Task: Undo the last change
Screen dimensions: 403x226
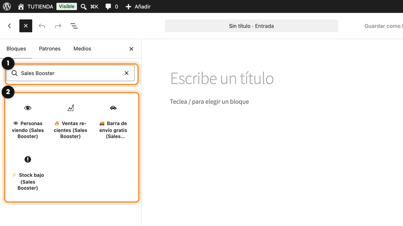Action: coord(42,26)
